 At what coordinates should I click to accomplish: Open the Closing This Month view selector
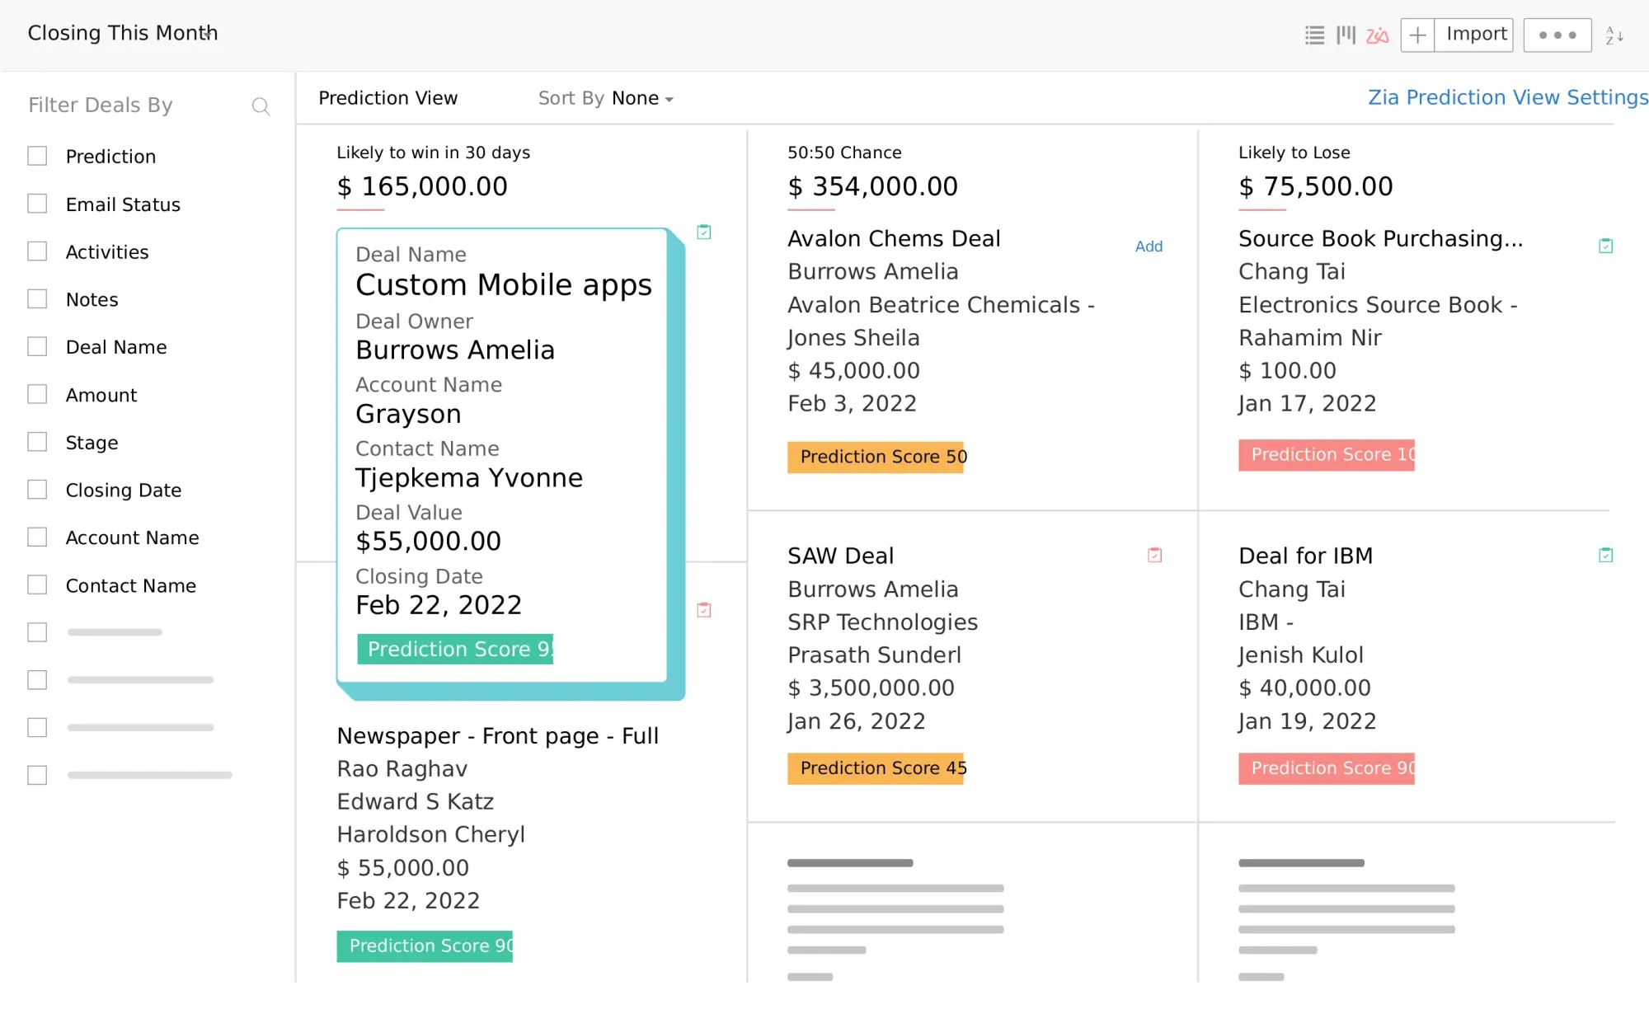pos(123,33)
